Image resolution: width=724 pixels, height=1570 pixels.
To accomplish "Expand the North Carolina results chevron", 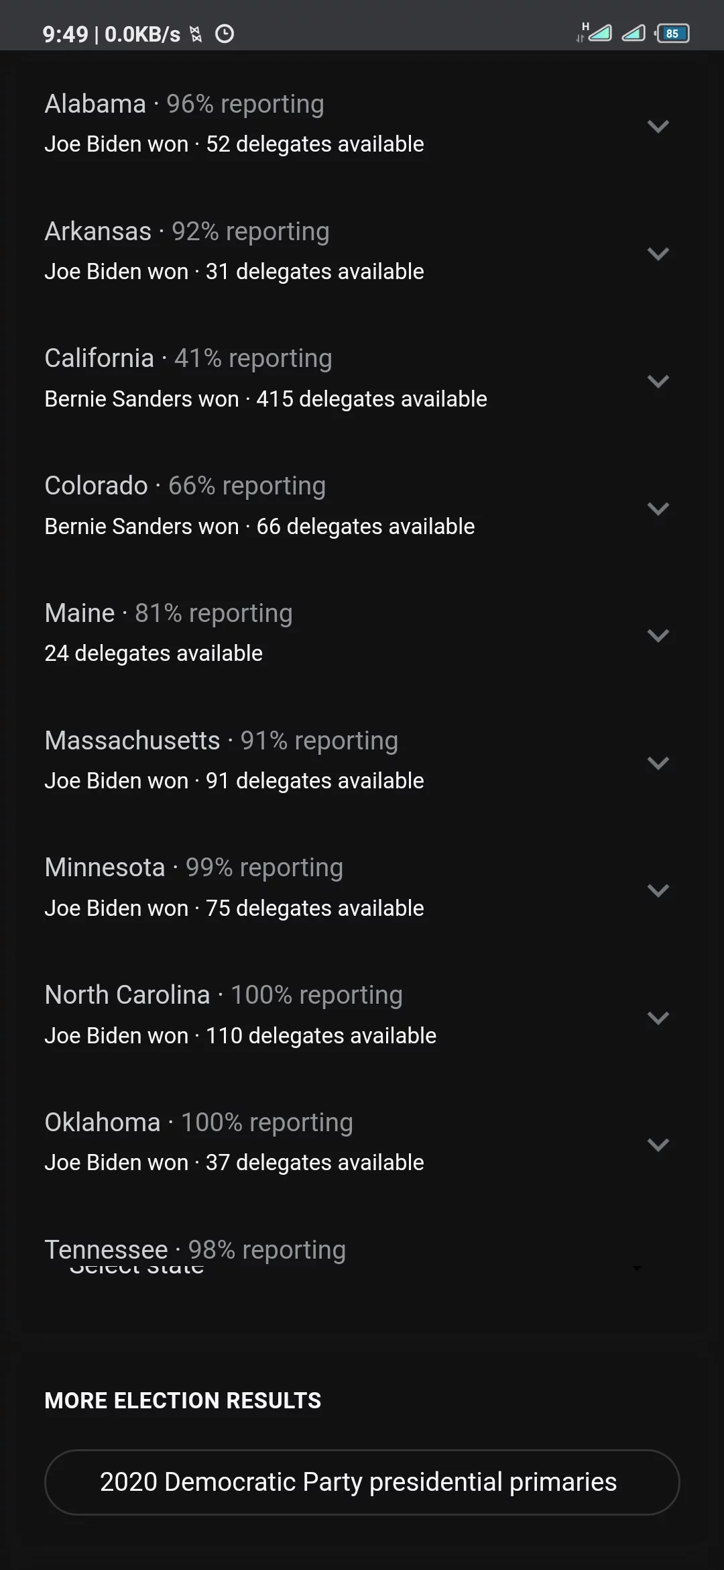I will tap(658, 1018).
